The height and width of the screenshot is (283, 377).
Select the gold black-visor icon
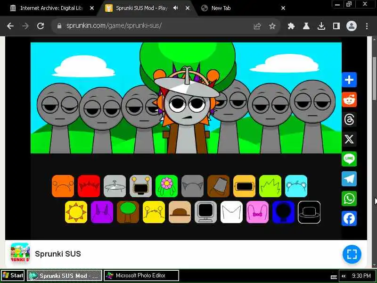[244, 186]
